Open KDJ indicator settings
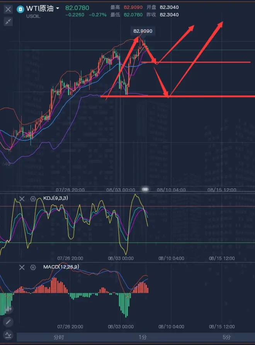Image resolution: width=255 pixels, height=345 pixels. (x=33, y=199)
